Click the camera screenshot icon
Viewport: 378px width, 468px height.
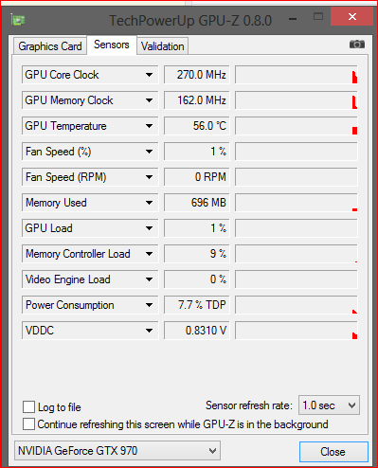[x=357, y=45]
